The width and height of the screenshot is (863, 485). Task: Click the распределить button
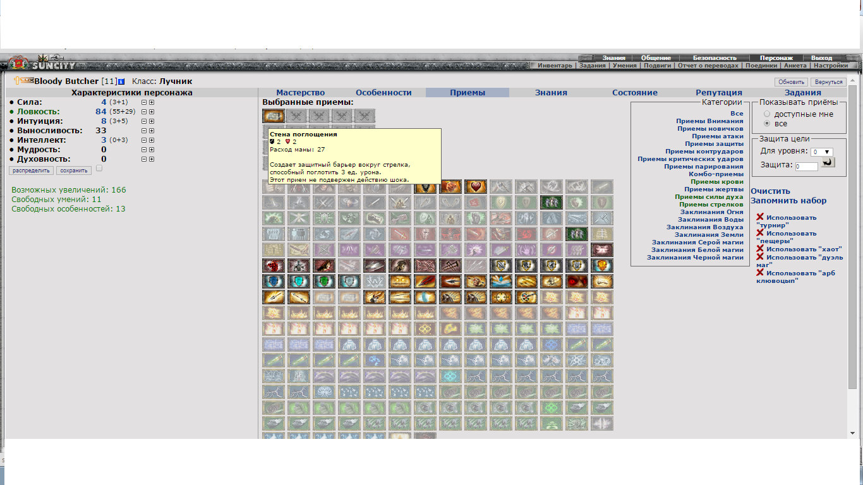pos(31,171)
